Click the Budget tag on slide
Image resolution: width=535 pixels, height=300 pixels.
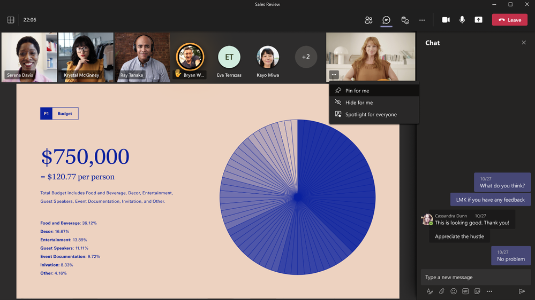tap(65, 114)
